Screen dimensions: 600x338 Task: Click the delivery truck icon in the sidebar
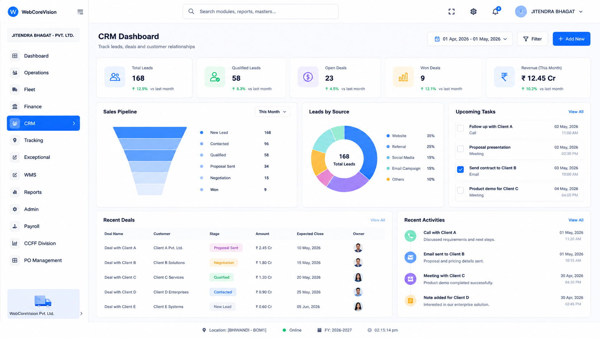[43, 301]
